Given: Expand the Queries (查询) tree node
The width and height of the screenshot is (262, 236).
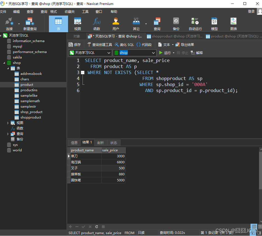Looking at the screenshot, I should point(8,134).
